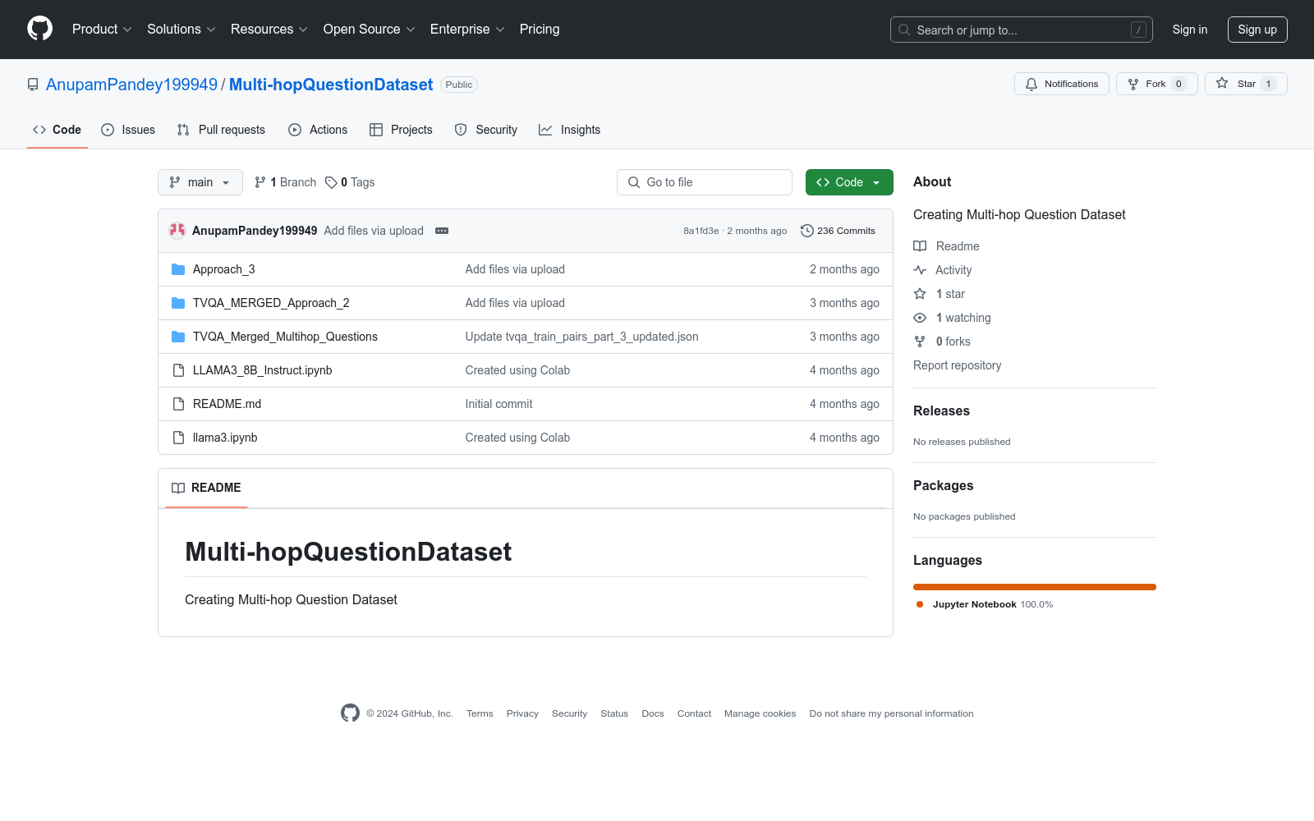
Task: Open the 'Update tvqa_train_pairs_part_3_updated.json' commit message
Action: coord(582,337)
